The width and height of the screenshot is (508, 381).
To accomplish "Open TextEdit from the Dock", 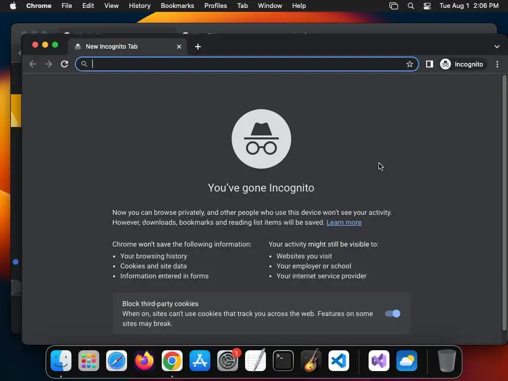I will click(x=255, y=361).
